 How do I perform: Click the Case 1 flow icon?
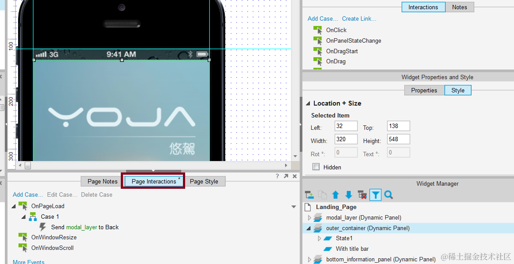[x=33, y=216]
